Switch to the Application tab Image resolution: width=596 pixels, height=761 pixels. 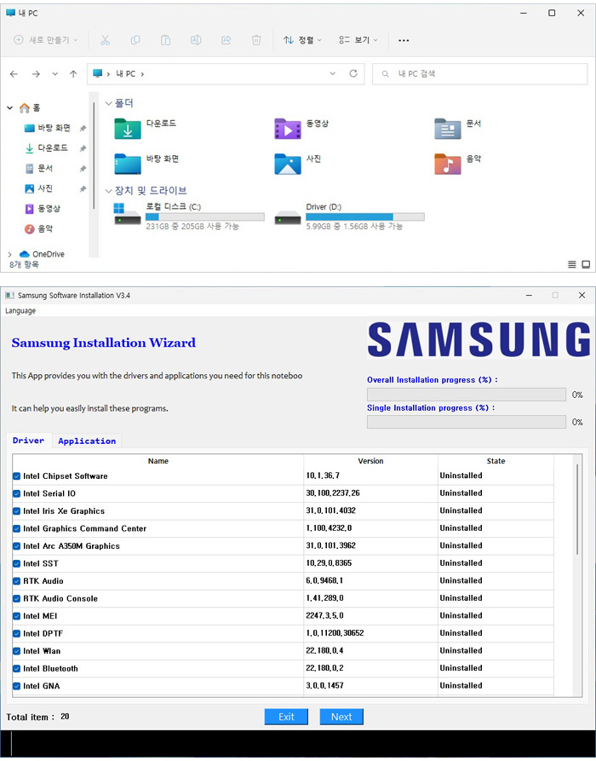87,441
